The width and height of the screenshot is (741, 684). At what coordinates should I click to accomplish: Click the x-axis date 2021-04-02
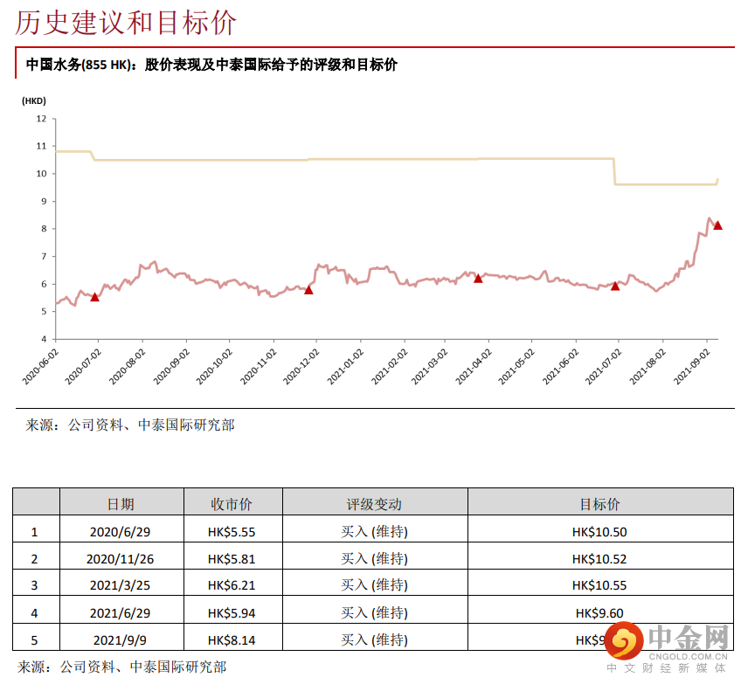(x=473, y=367)
